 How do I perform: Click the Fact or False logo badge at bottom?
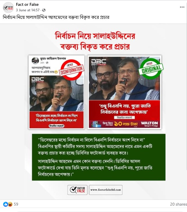click(x=77, y=190)
